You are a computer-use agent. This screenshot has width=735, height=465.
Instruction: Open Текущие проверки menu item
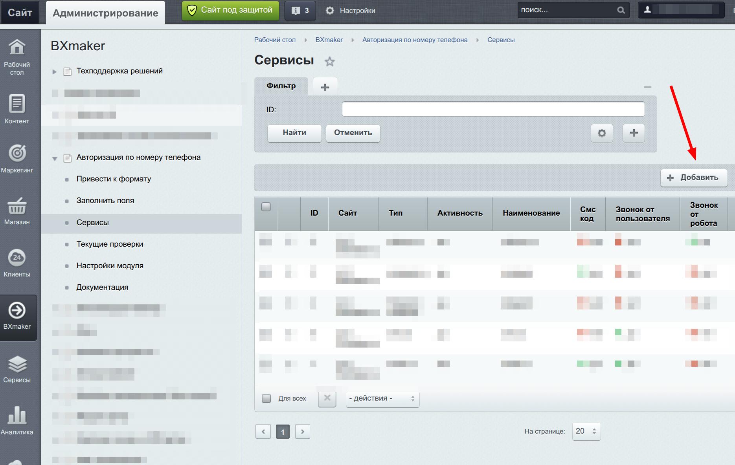(110, 244)
